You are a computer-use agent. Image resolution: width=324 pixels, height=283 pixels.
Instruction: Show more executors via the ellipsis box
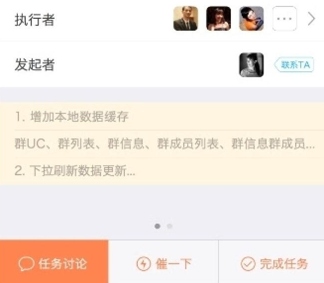[284, 19]
